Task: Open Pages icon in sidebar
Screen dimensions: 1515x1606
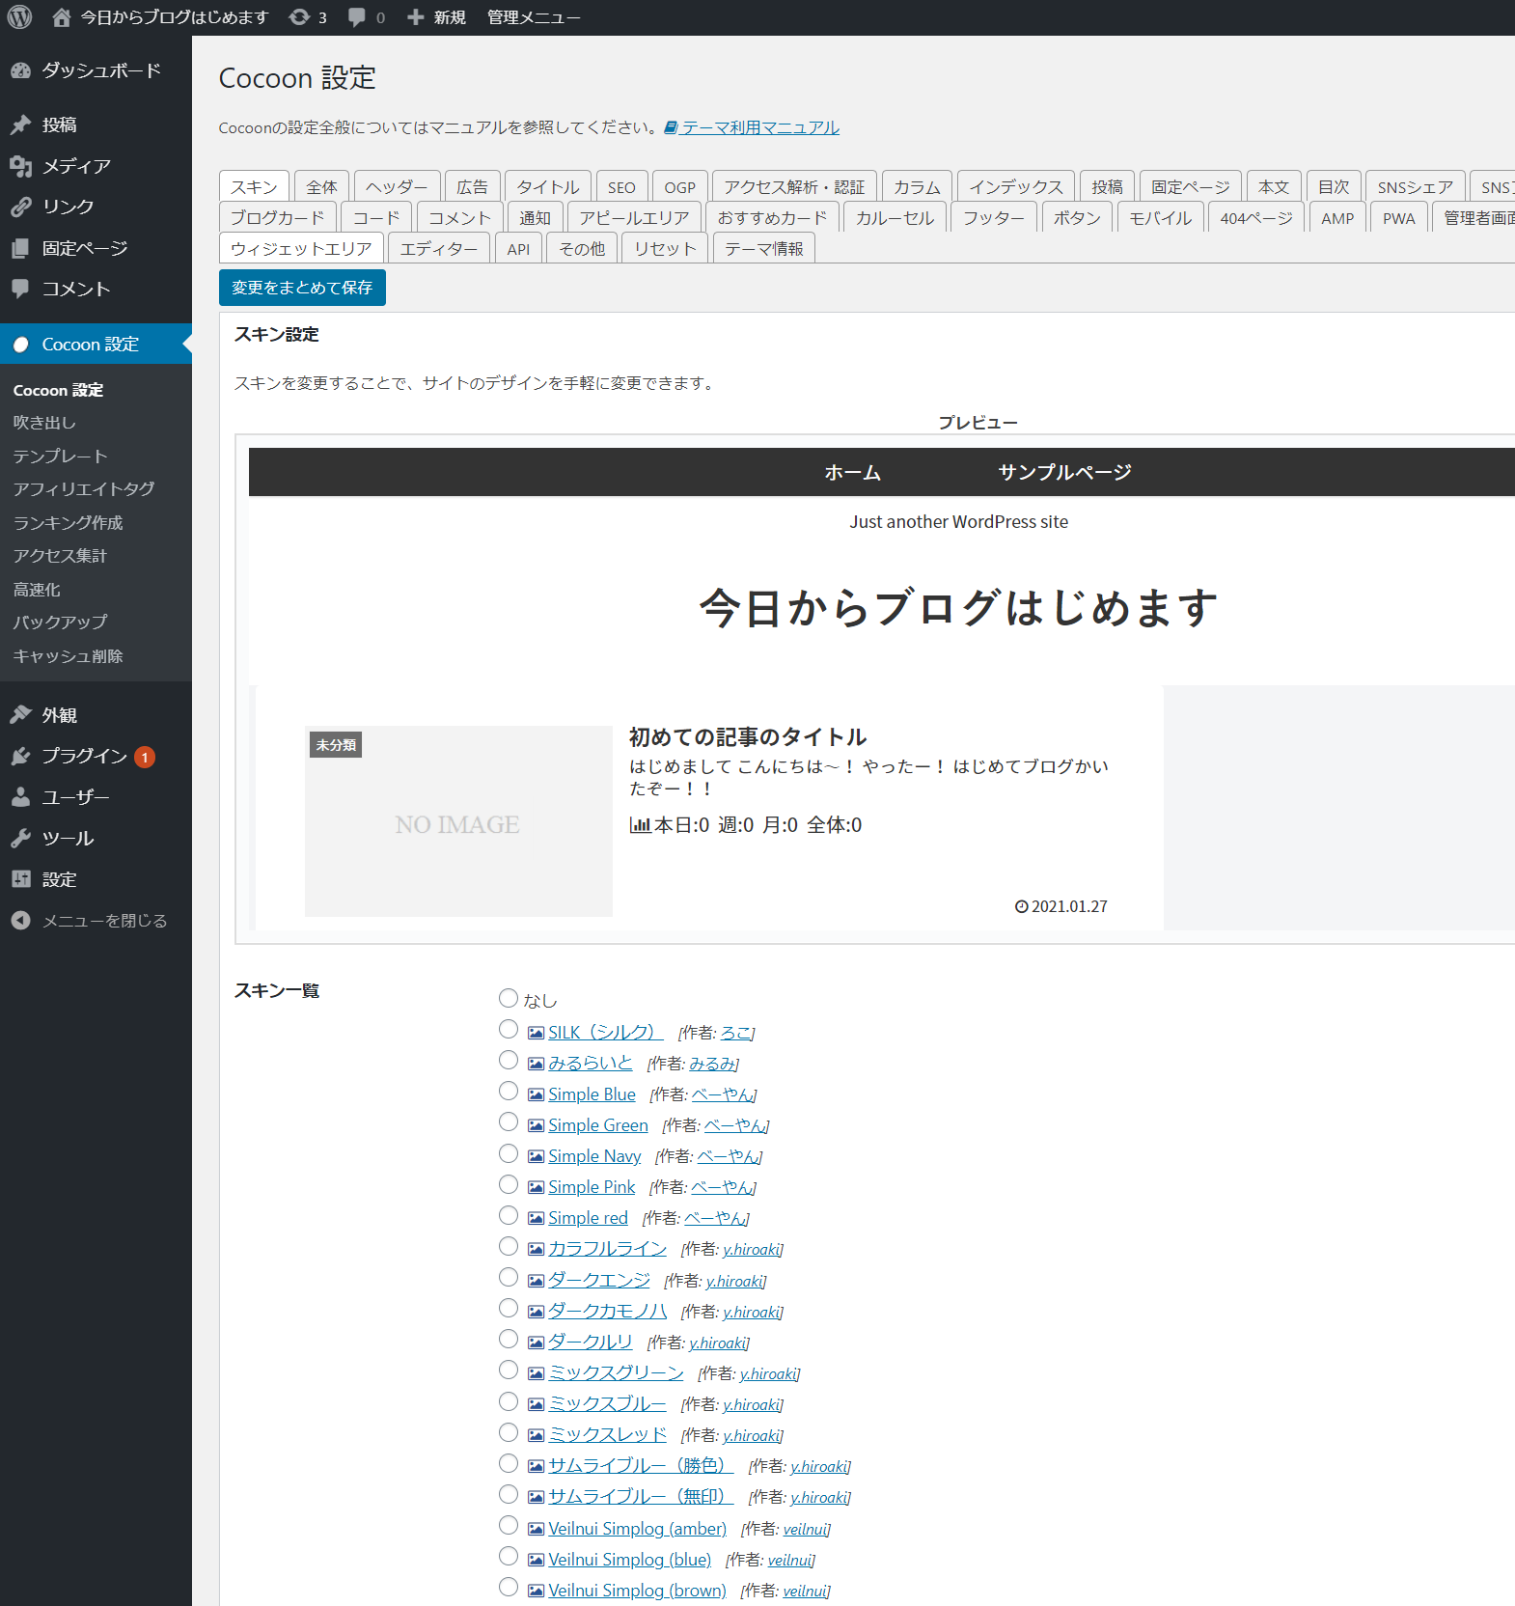Action: click(x=21, y=248)
